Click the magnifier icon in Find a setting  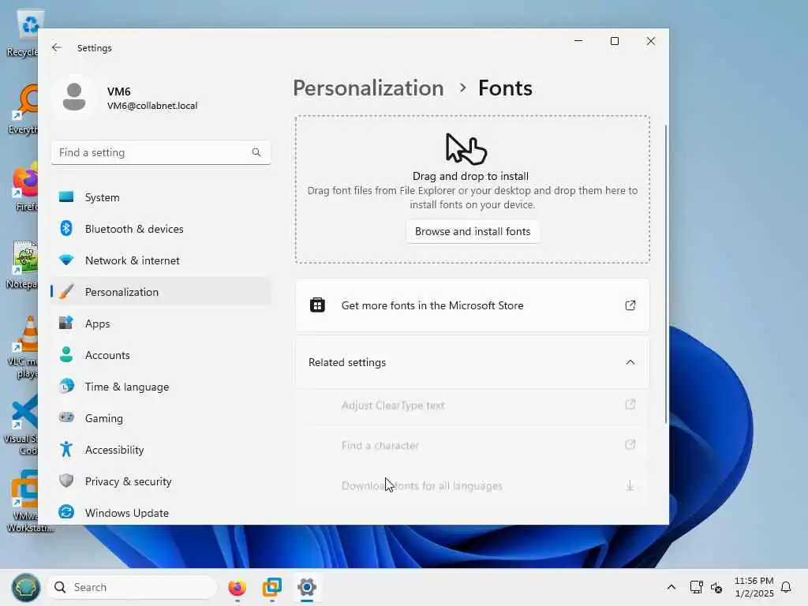256,152
